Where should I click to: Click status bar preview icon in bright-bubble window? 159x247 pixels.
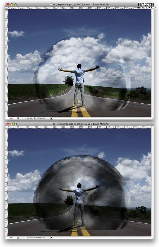click(x=18, y=118)
